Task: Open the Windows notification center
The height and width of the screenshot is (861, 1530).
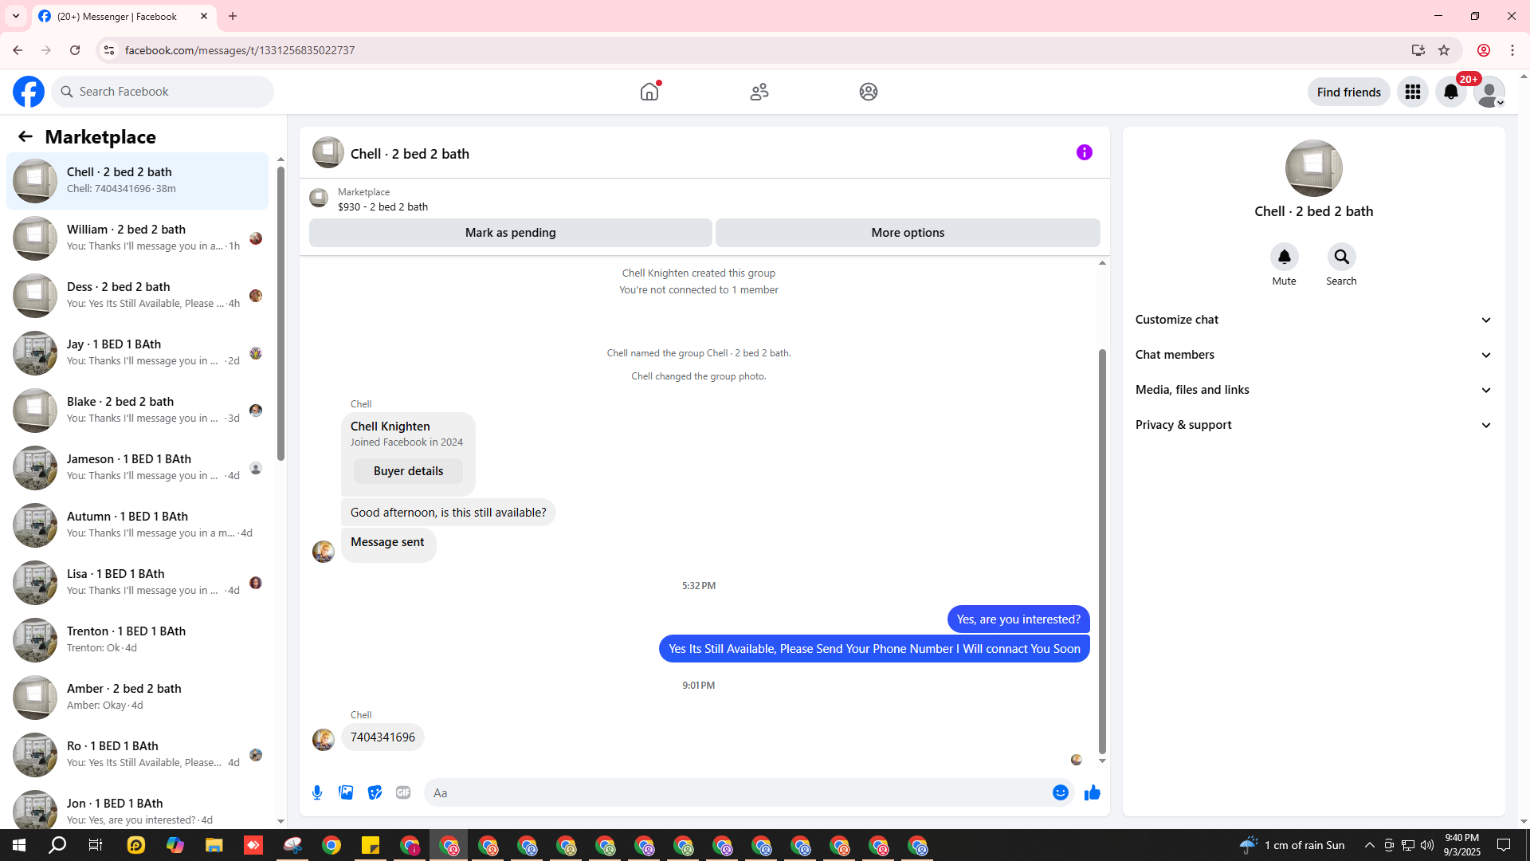Action: [x=1504, y=845]
